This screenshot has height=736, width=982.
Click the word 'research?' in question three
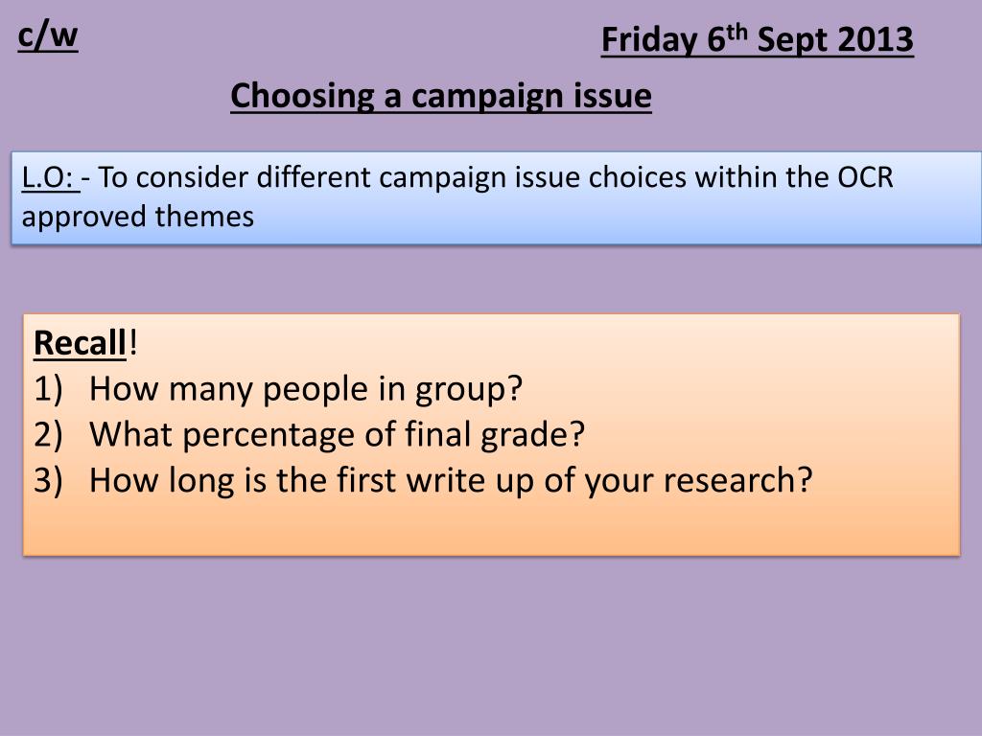[737, 482]
